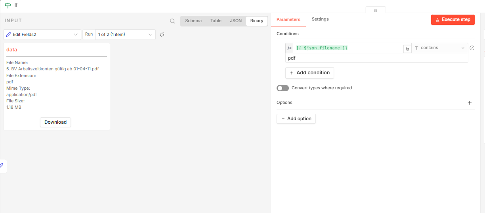Image resolution: width=485 pixels, height=213 pixels.
Task: Select the Schema input view
Action: pos(193,21)
